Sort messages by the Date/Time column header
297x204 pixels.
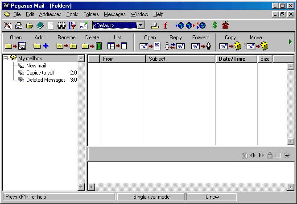236,59
